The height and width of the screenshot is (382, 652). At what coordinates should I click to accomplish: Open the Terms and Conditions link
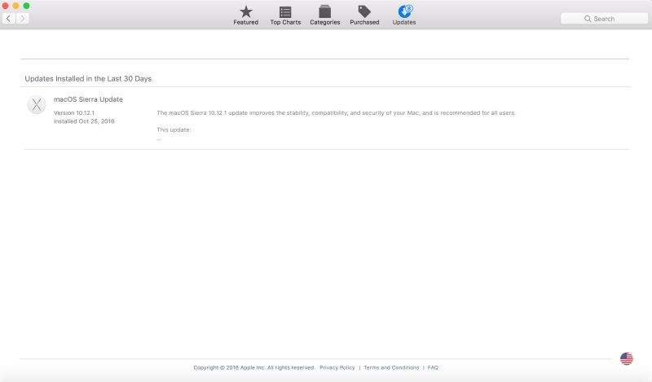pos(391,367)
